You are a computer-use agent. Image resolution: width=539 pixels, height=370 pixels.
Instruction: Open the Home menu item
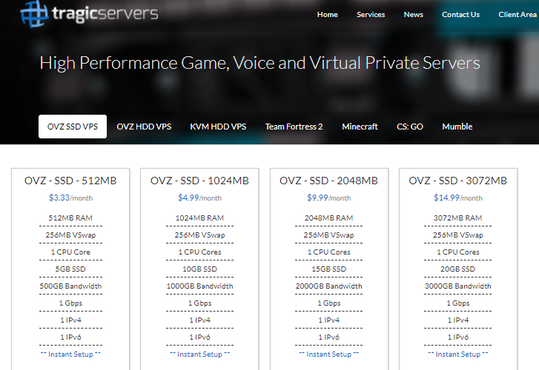[327, 14]
